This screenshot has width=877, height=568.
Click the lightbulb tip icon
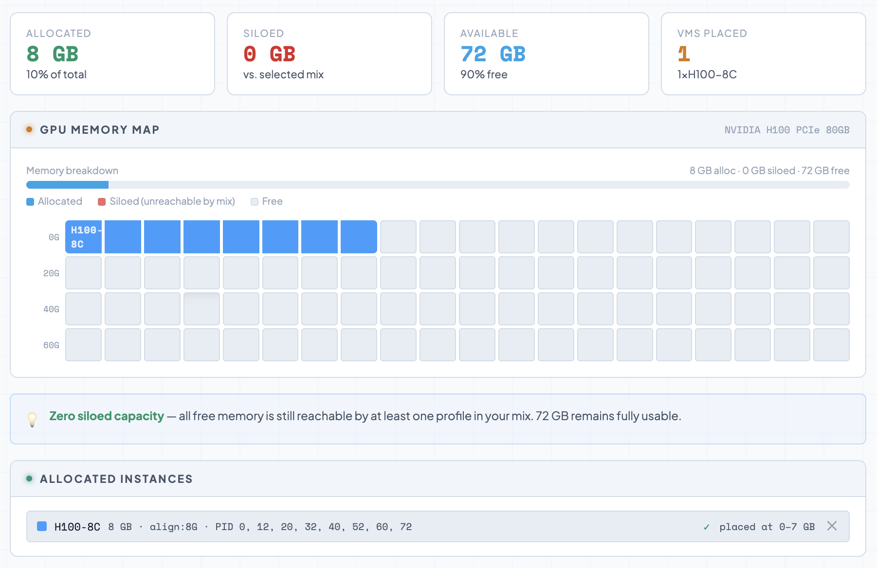32,419
